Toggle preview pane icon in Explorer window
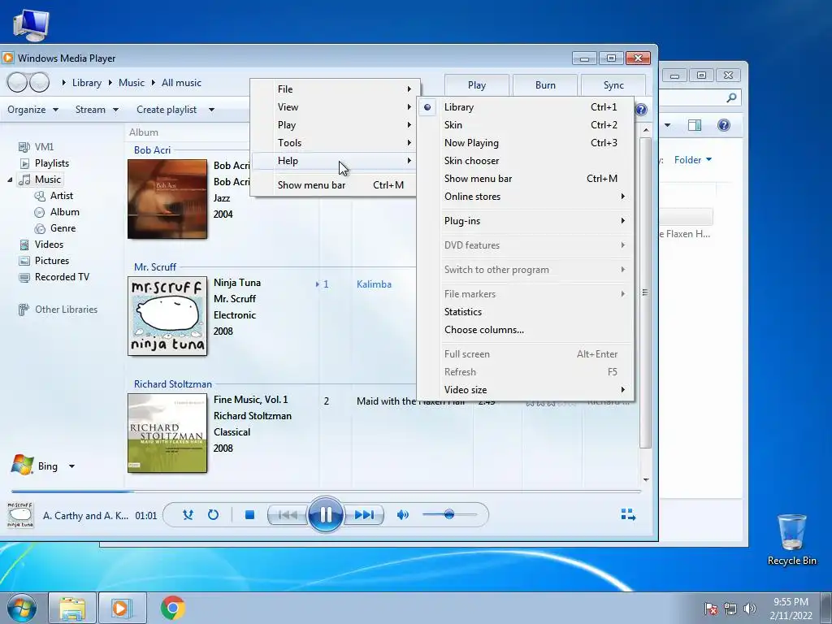This screenshot has width=832, height=624. [694, 125]
